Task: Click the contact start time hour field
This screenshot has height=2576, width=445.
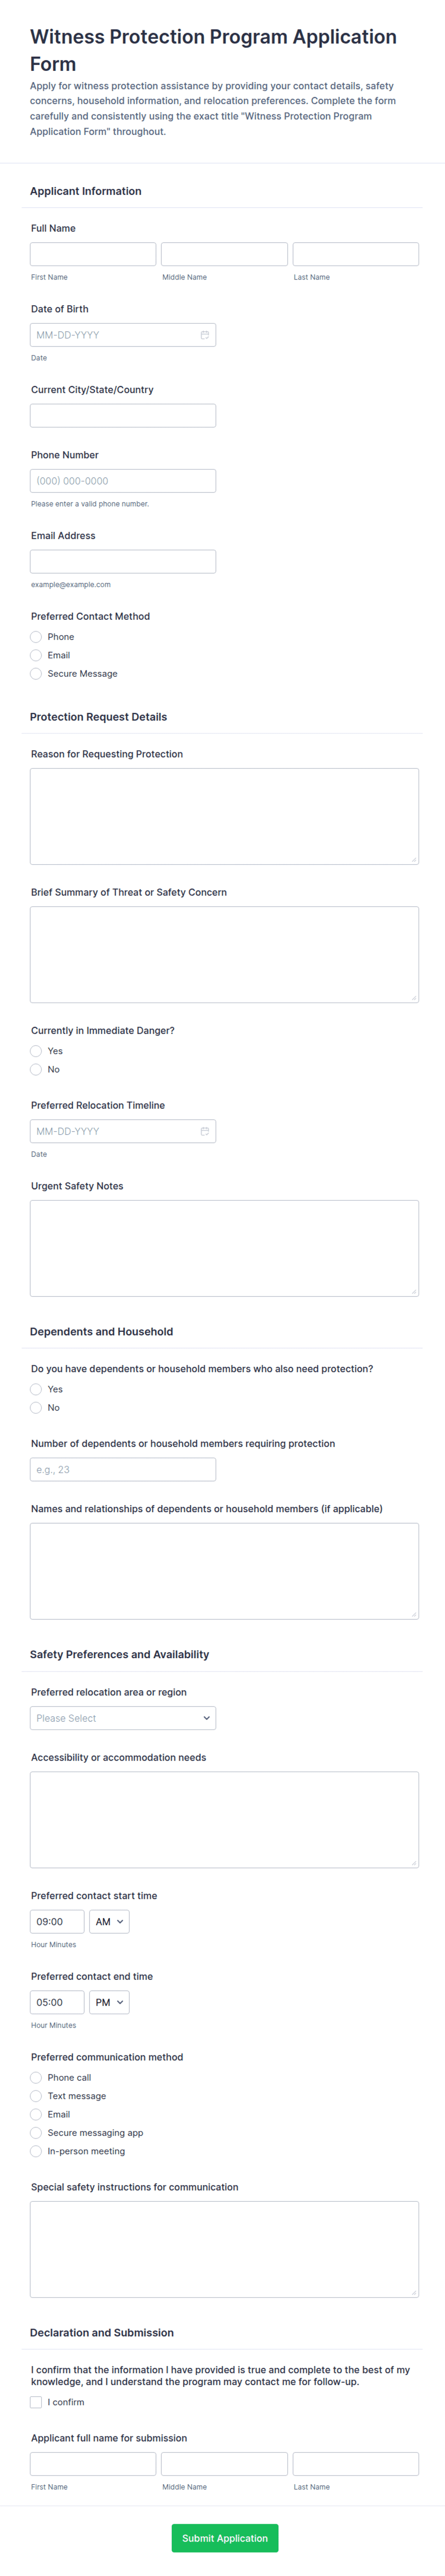Action: point(57,1922)
